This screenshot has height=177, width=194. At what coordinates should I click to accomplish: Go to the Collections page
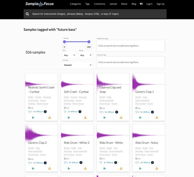(x=99, y=4)
